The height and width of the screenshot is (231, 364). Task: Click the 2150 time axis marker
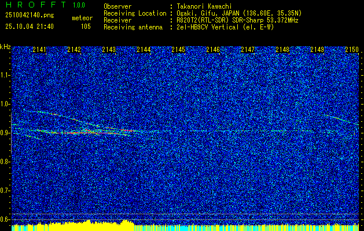pos(352,49)
